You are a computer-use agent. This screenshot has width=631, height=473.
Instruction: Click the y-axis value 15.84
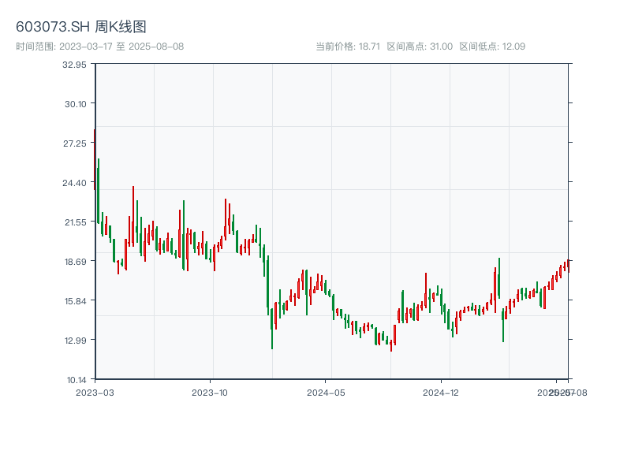[x=76, y=301]
